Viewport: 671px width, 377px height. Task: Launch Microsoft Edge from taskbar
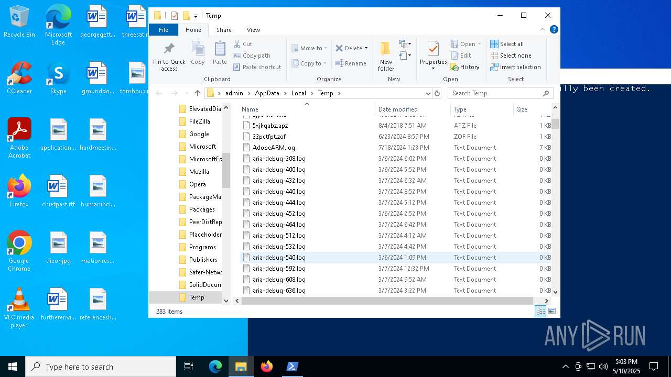coord(215,367)
